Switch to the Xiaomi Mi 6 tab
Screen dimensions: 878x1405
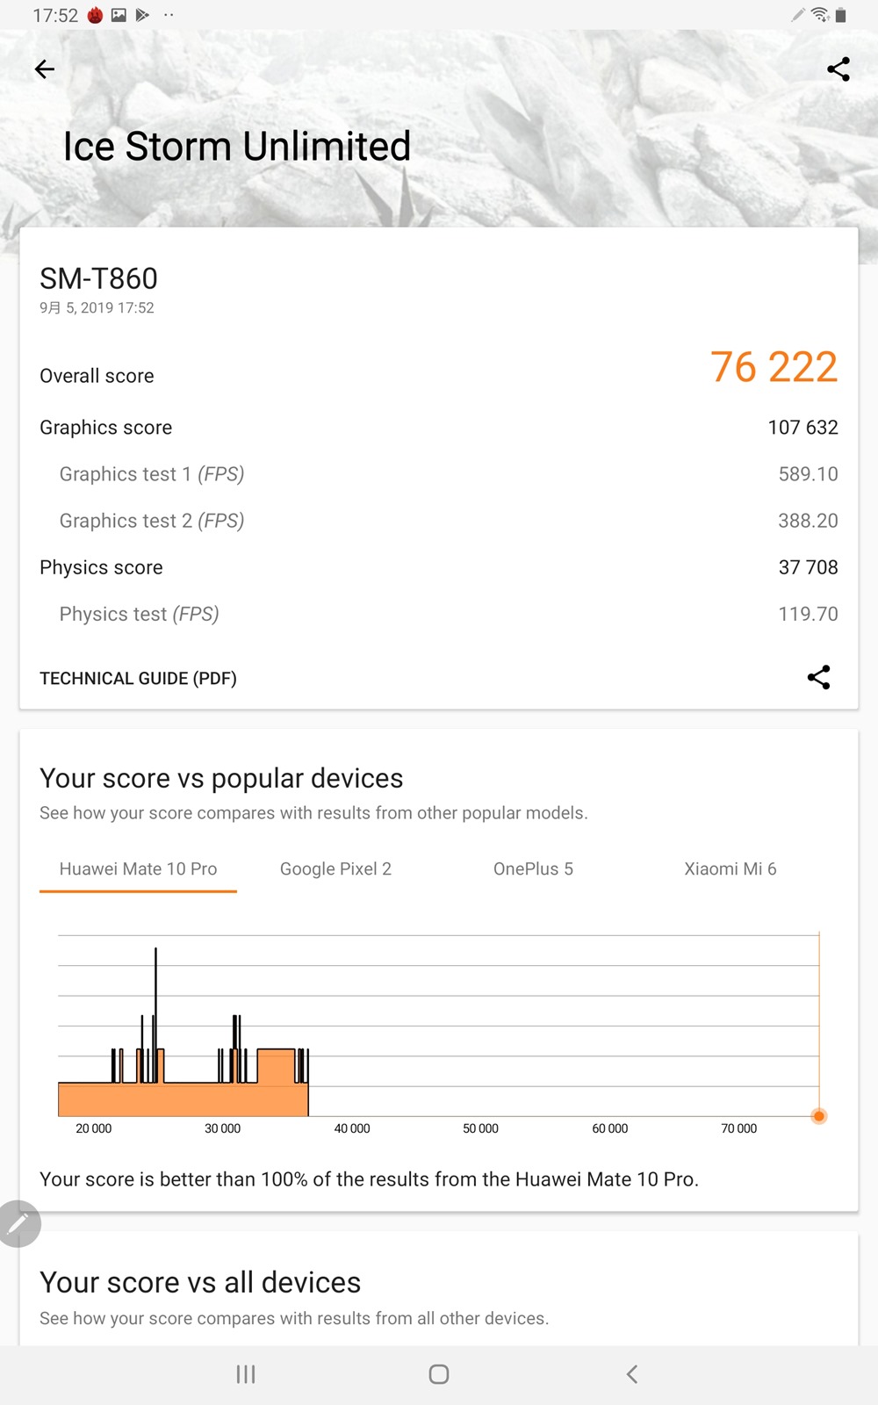tap(730, 868)
